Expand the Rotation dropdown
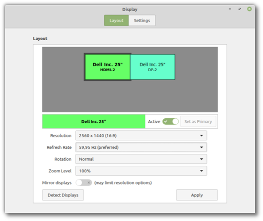263x221 pixels. pyautogui.click(x=141, y=159)
